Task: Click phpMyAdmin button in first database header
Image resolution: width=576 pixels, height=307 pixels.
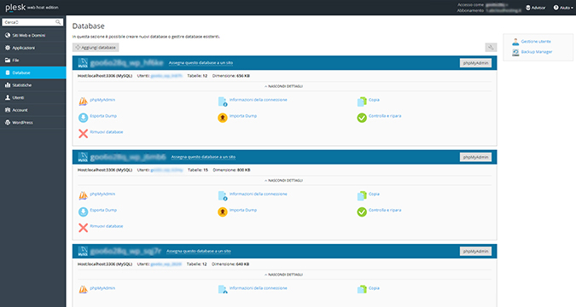Action: click(x=475, y=63)
